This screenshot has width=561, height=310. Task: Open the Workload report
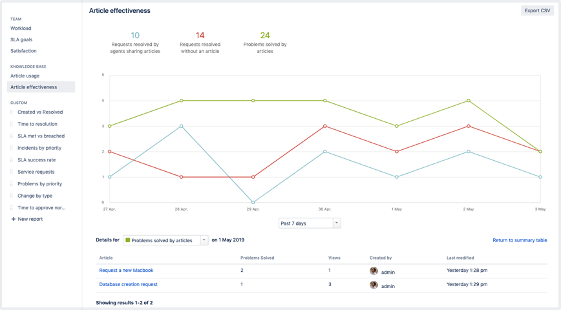pos(21,28)
